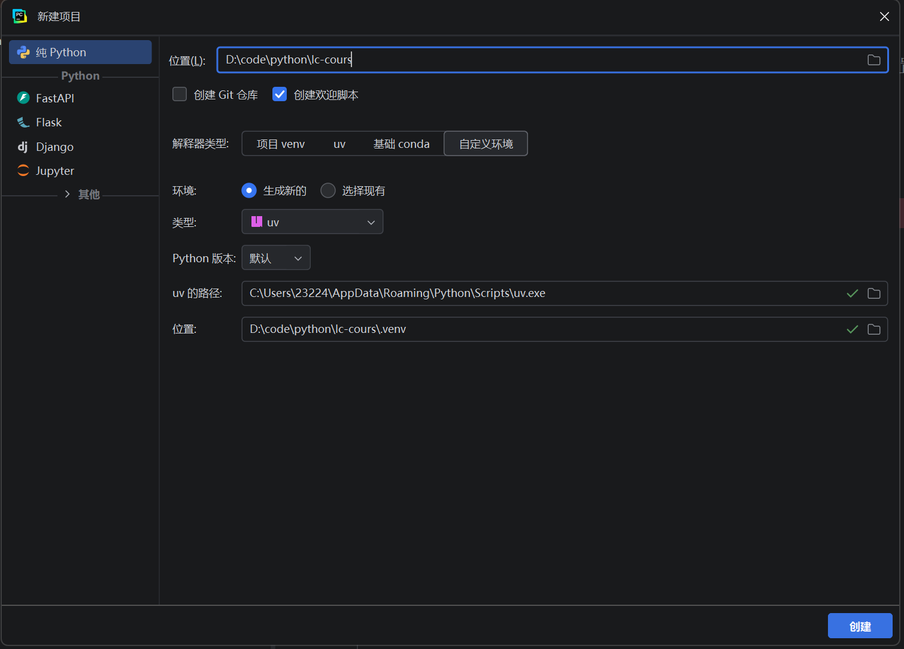904x649 pixels.
Task: Browse folder for .venv location
Action: (x=874, y=329)
